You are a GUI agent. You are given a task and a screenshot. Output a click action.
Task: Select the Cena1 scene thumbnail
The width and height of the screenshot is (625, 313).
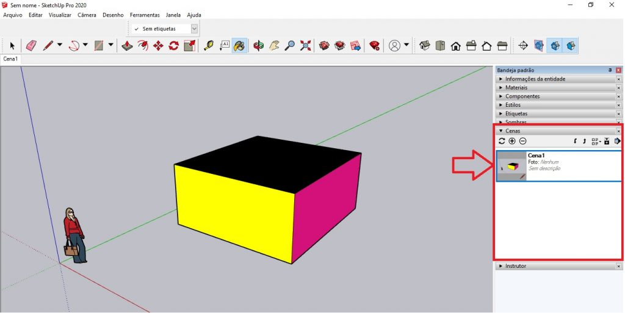point(511,166)
